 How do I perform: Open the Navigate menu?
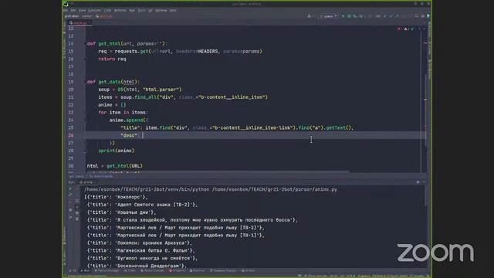(94, 10)
